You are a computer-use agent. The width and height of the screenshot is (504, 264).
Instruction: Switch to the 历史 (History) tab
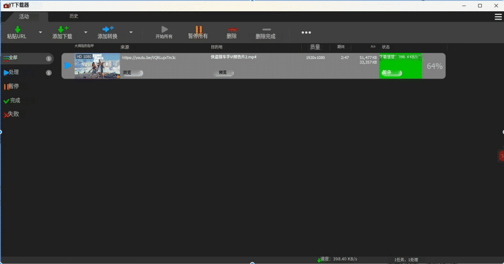pyautogui.click(x=74, y=16)
